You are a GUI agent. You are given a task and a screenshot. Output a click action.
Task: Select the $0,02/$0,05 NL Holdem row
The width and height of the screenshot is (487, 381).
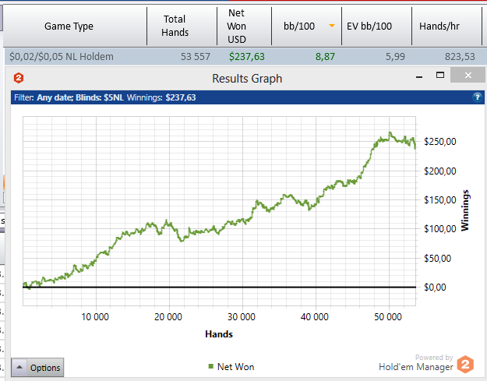tap(245, 57)
